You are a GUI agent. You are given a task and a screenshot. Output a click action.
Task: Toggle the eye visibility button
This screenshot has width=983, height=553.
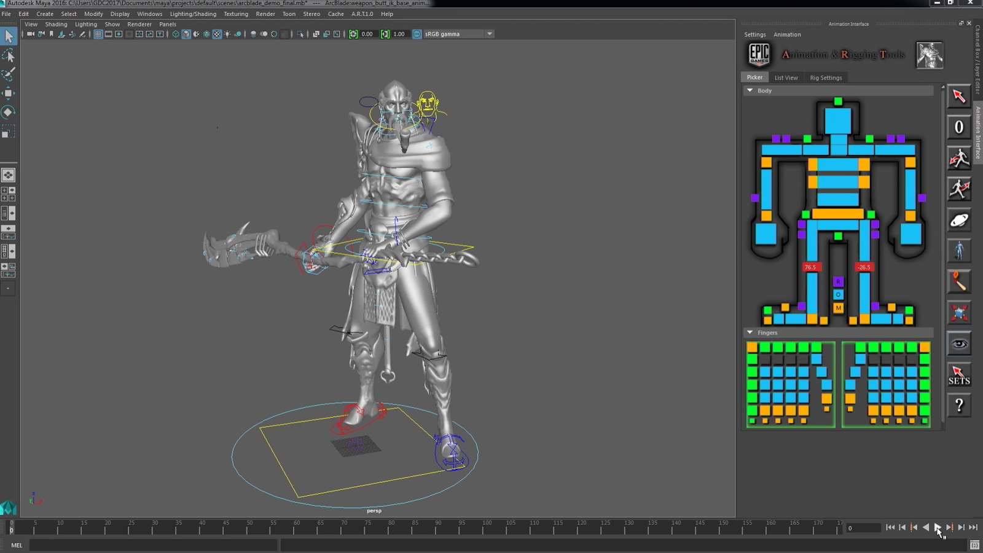click(958, 344)
